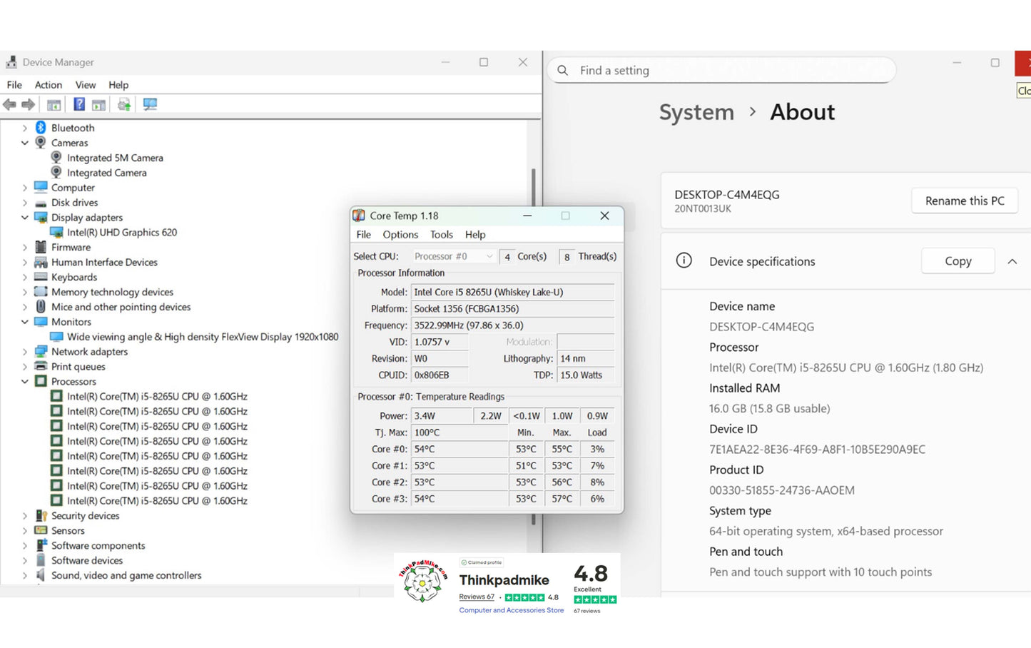Open the Action menu in Device Manager
Image resolution: width=1031 pixels, height=648 pixels.
(x=49, y=85)
